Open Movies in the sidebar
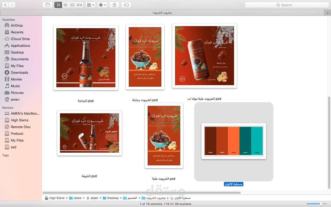This screenshot has width=331, height=207. (x=16, y=79)
